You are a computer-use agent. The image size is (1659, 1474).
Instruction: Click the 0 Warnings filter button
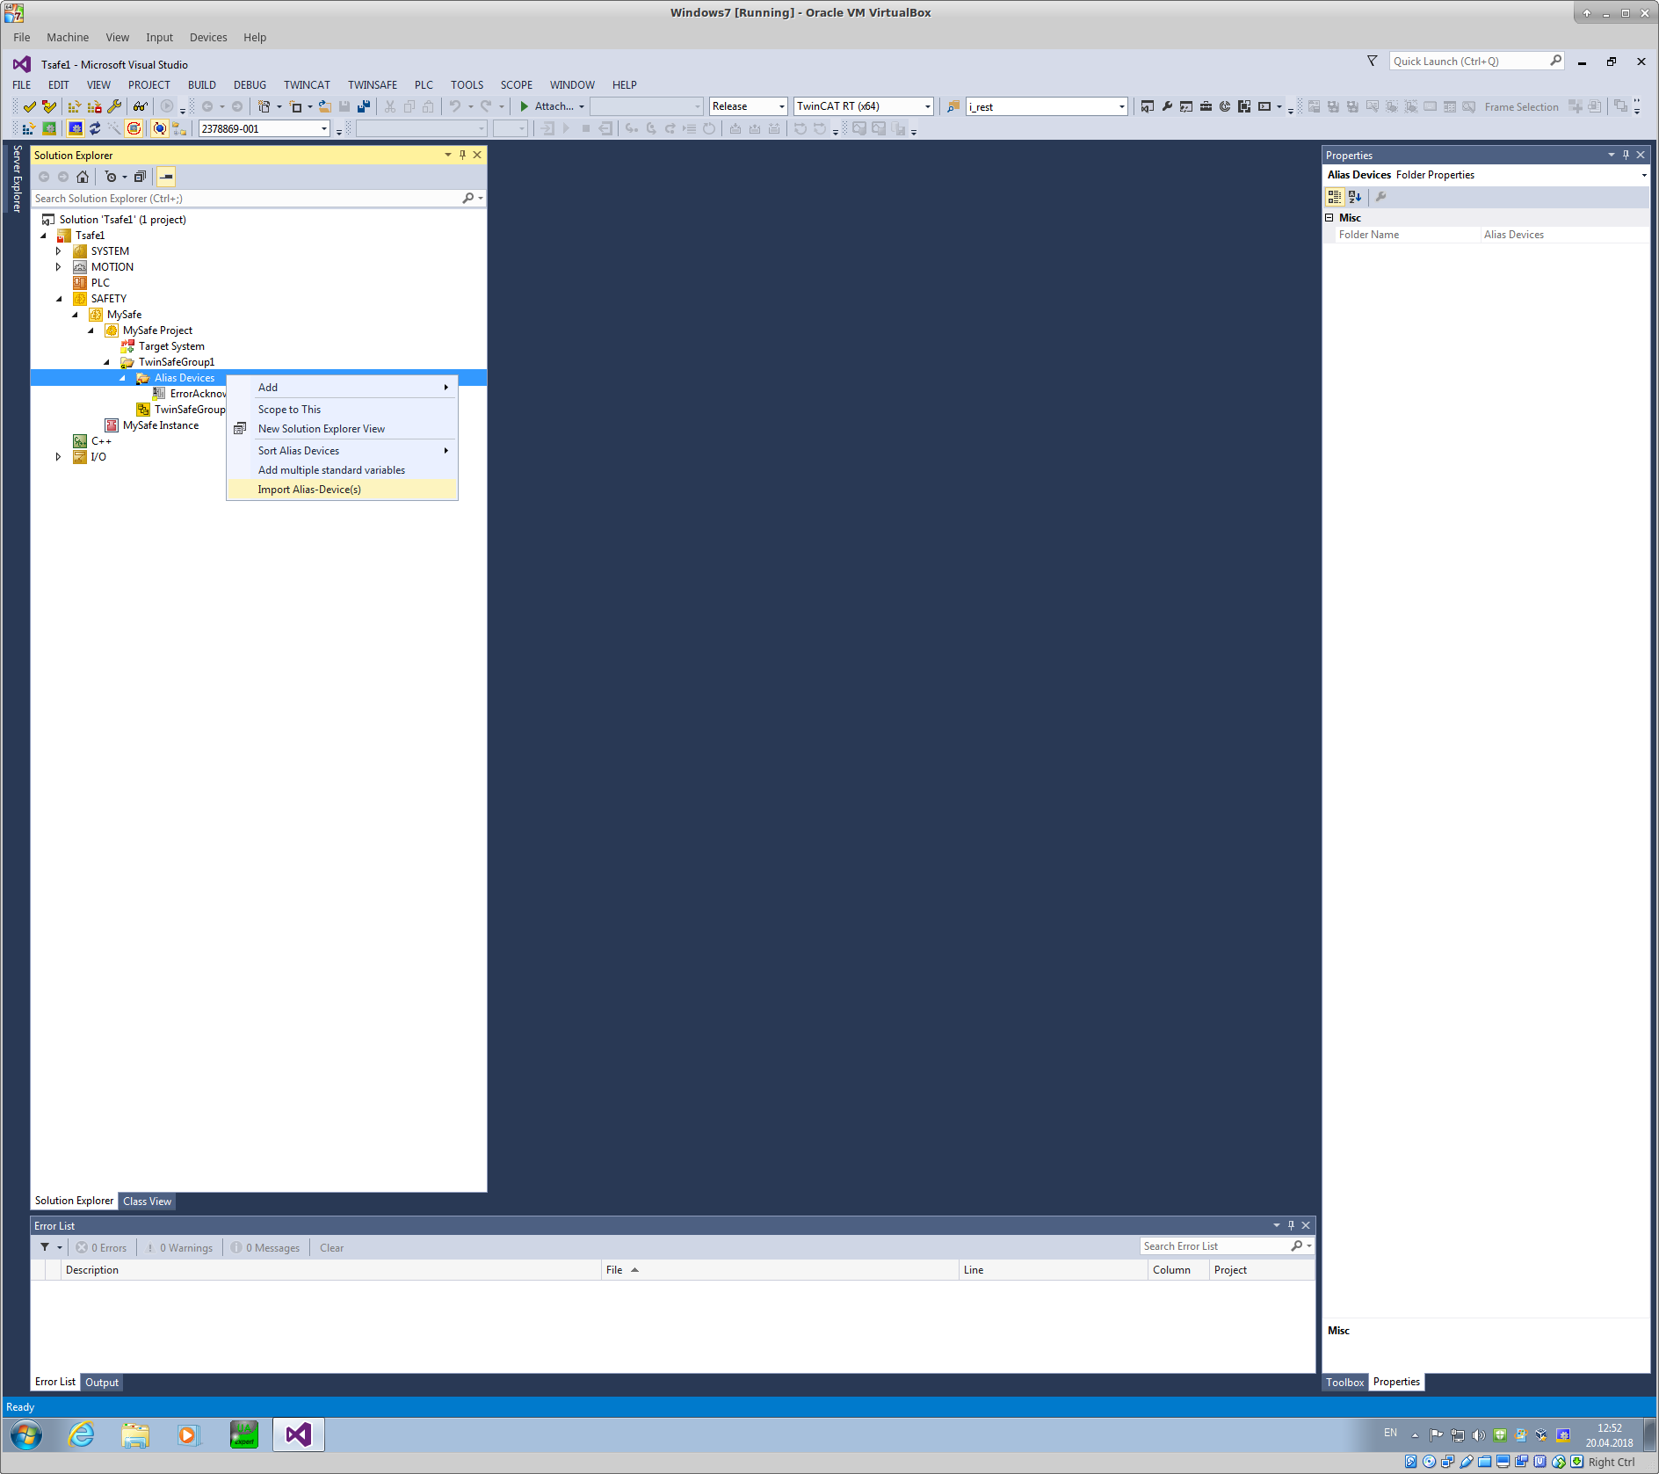click(179, 1248)
